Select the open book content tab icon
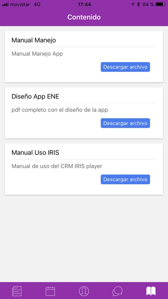This screenshot has width=168, height=299. coord(151,291)
